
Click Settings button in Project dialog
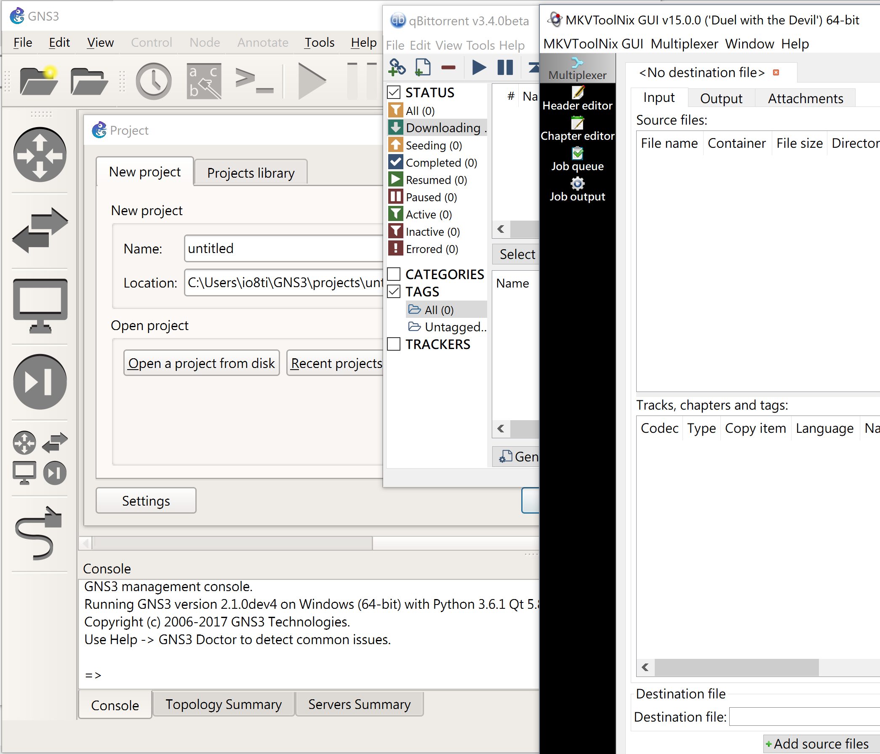tap(146, 501)
